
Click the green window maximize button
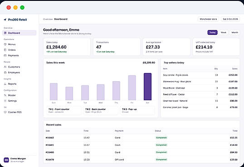22,7
